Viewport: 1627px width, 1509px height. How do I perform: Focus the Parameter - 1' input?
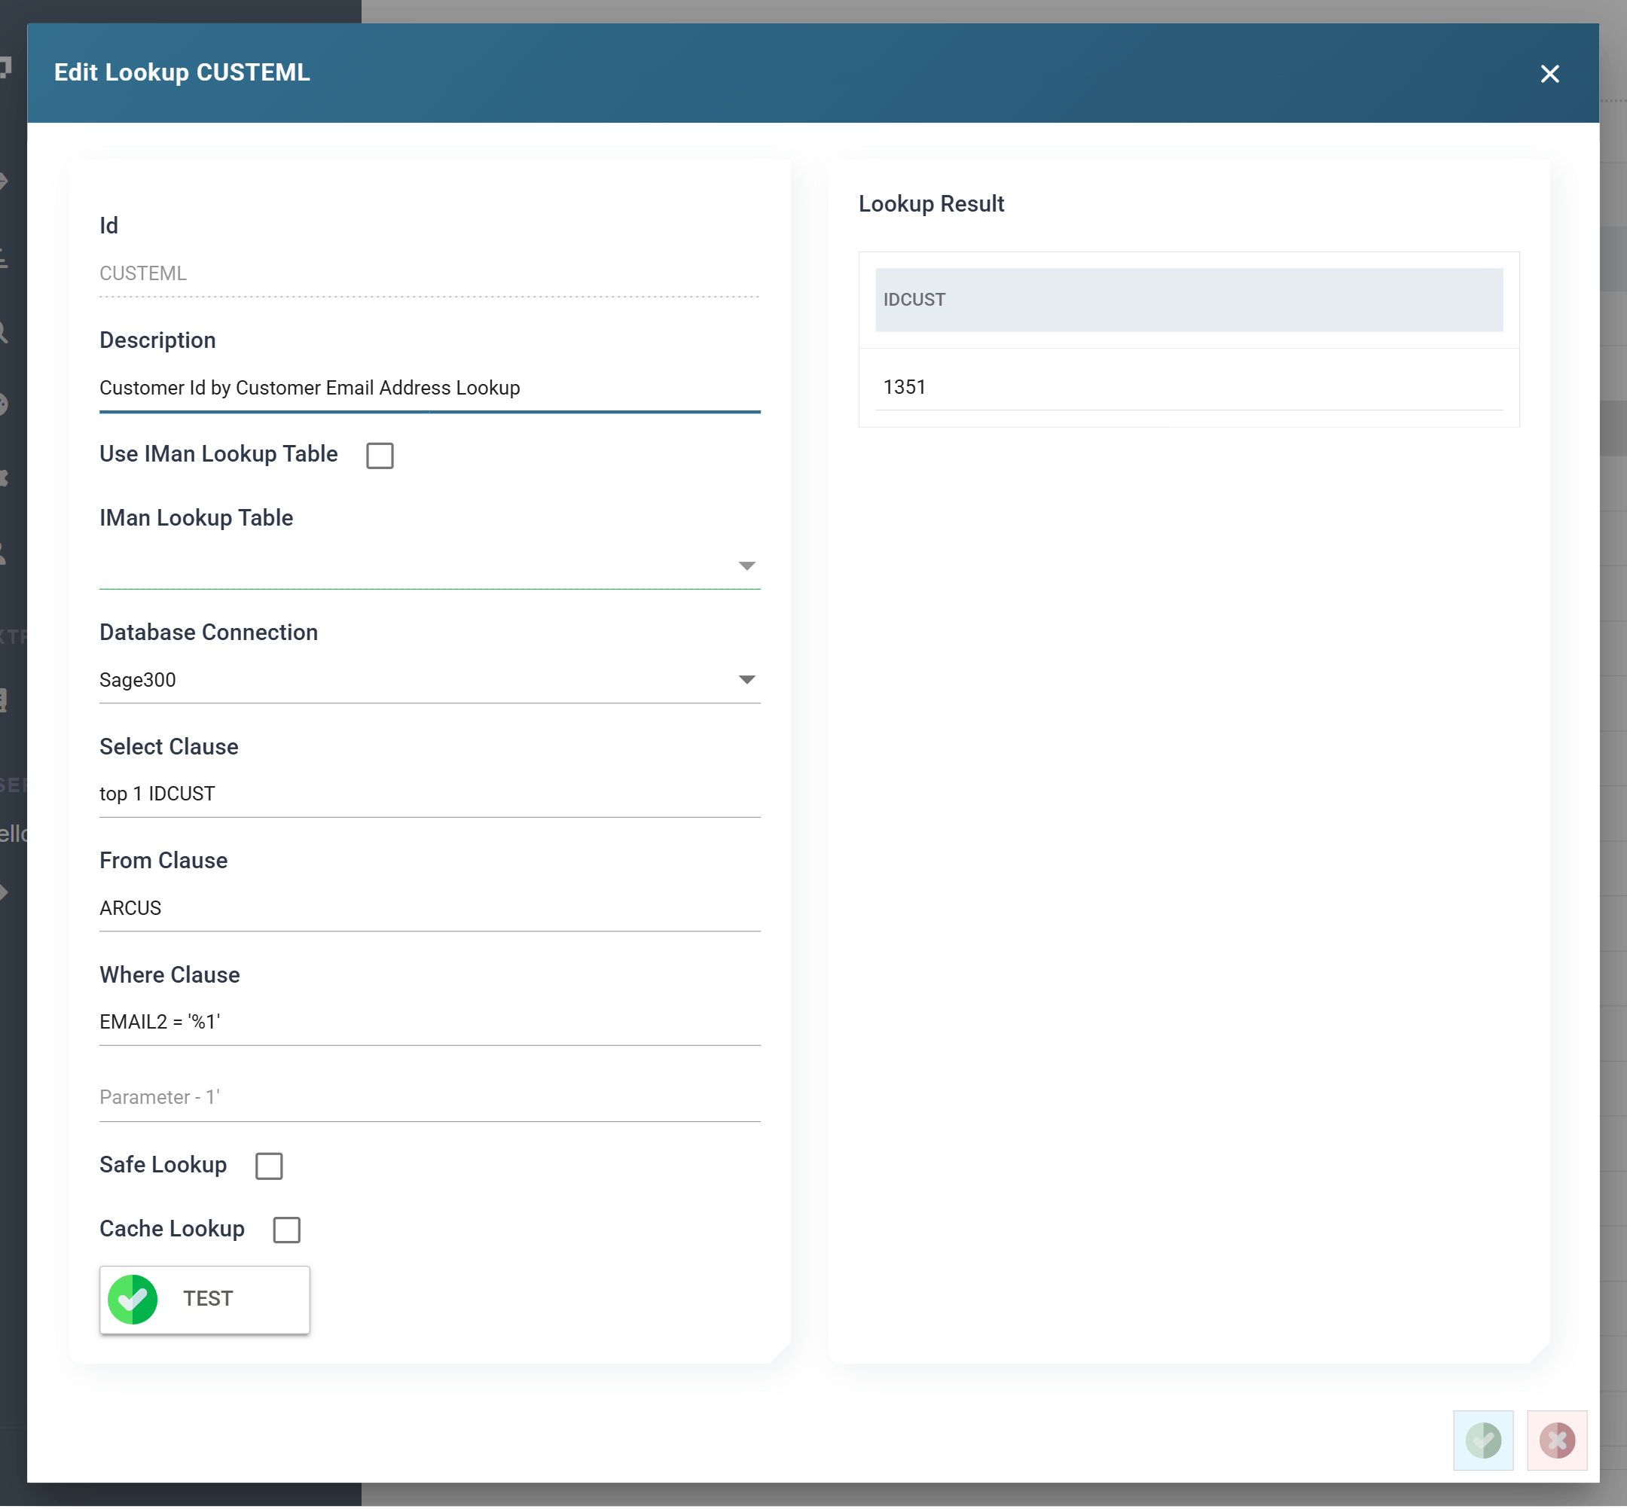pos(429,1097)
